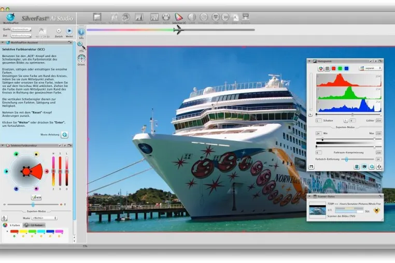Viewport: 395px width, 263px height.
Task: Click the Farbstich-Entfernung slider handle
Action: 346,159
